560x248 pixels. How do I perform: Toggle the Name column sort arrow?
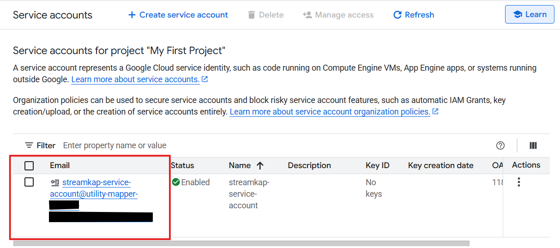tap(260, 165)
